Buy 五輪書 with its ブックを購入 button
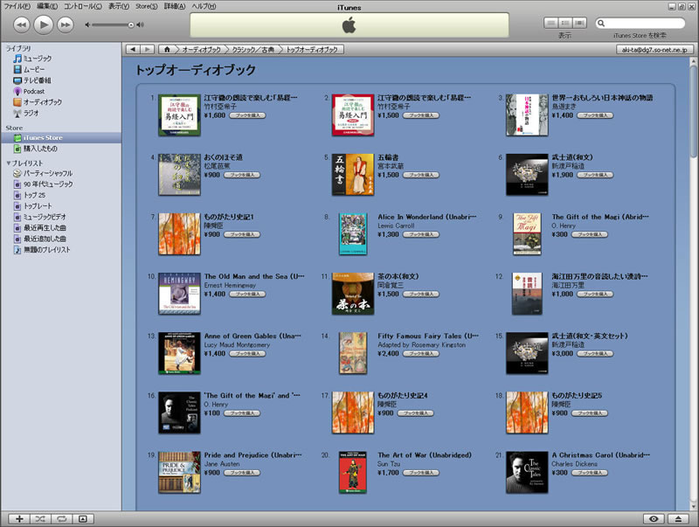 pyautogui.click(x=421, y=175)
